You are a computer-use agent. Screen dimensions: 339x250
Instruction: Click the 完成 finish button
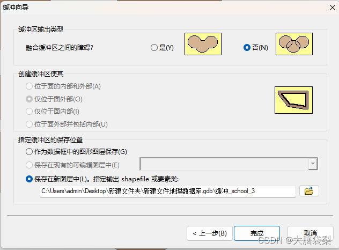click(257, 233)
